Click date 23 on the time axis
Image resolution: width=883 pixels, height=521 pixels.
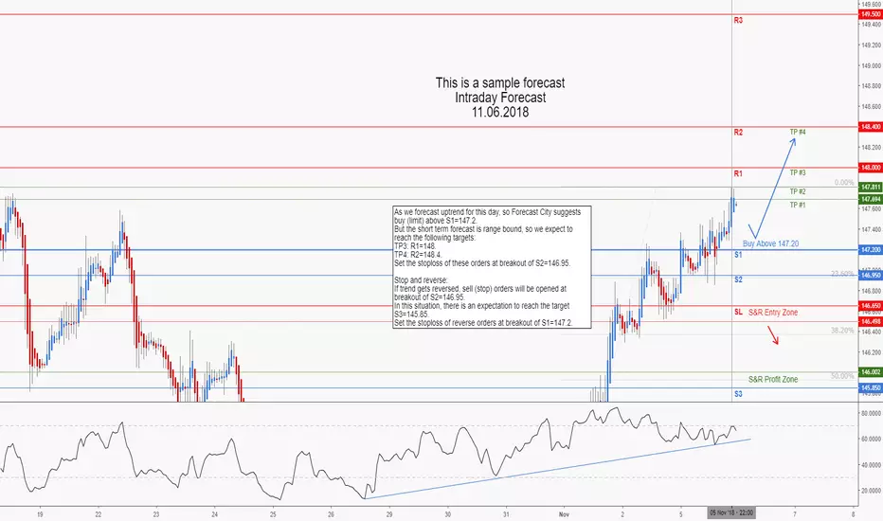(156, 514)
